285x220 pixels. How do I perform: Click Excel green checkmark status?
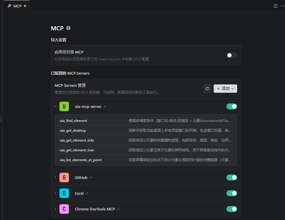pos(87,193)
